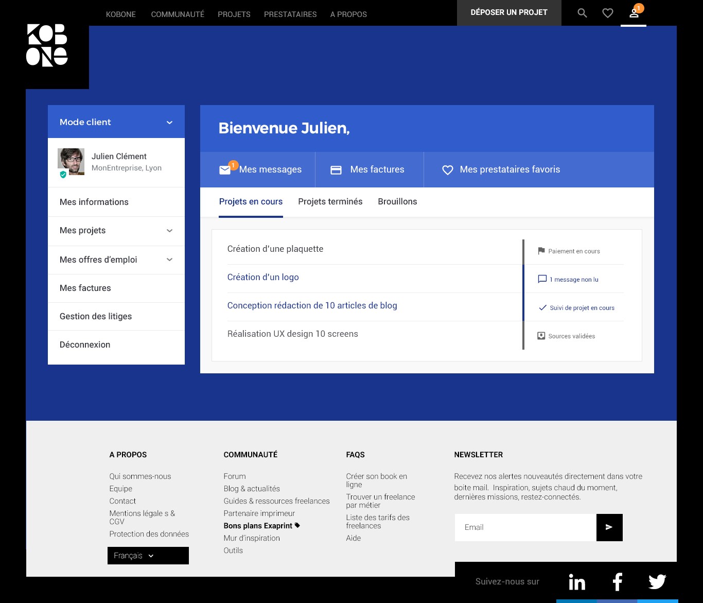Open favorites via header heart icon
The image size is (703, 603).
coord(608,13)
